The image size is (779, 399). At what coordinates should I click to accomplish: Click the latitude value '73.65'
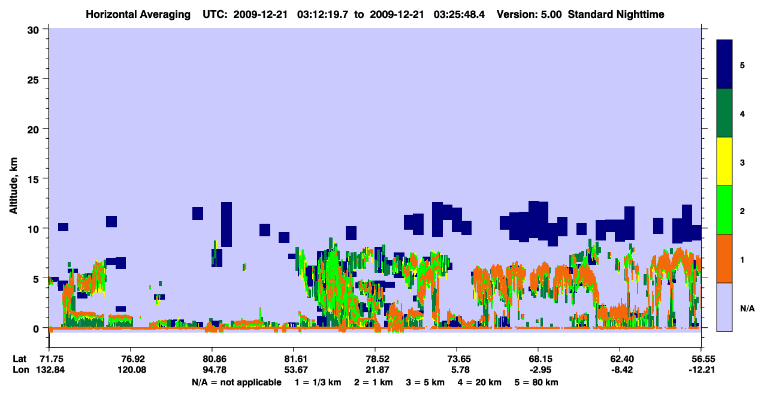457,359
